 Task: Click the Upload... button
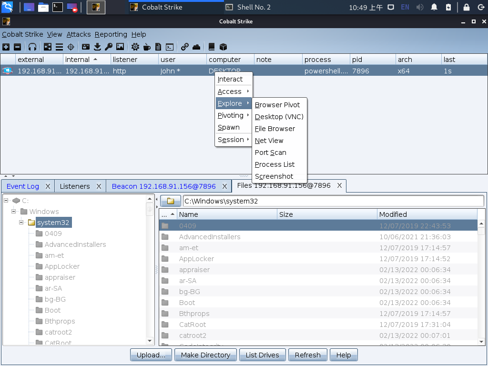151,355
